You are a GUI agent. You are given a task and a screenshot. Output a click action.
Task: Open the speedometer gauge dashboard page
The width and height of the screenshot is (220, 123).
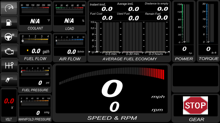click(9, 8)
